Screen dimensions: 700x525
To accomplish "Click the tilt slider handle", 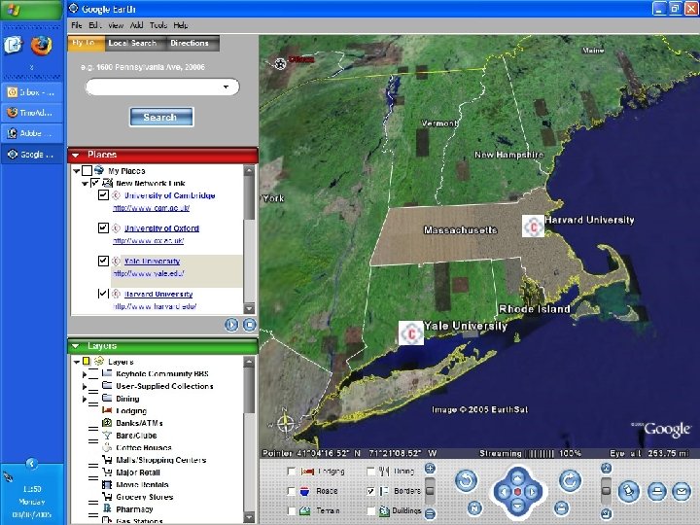I will 606,490.
